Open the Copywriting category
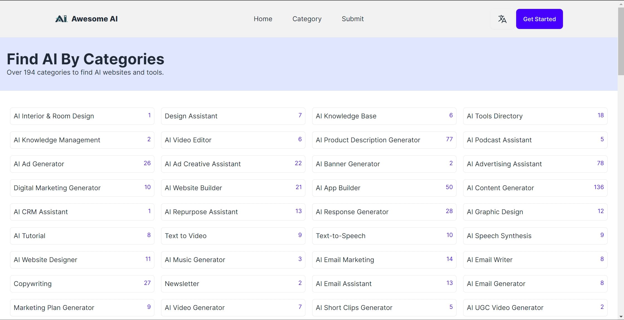Screen dimensions: 624x320 point(82,284)
